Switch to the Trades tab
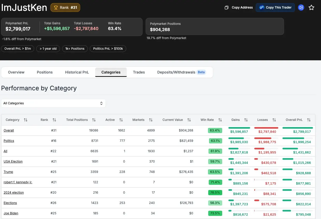The image size is (321, 219). point(139,72)
